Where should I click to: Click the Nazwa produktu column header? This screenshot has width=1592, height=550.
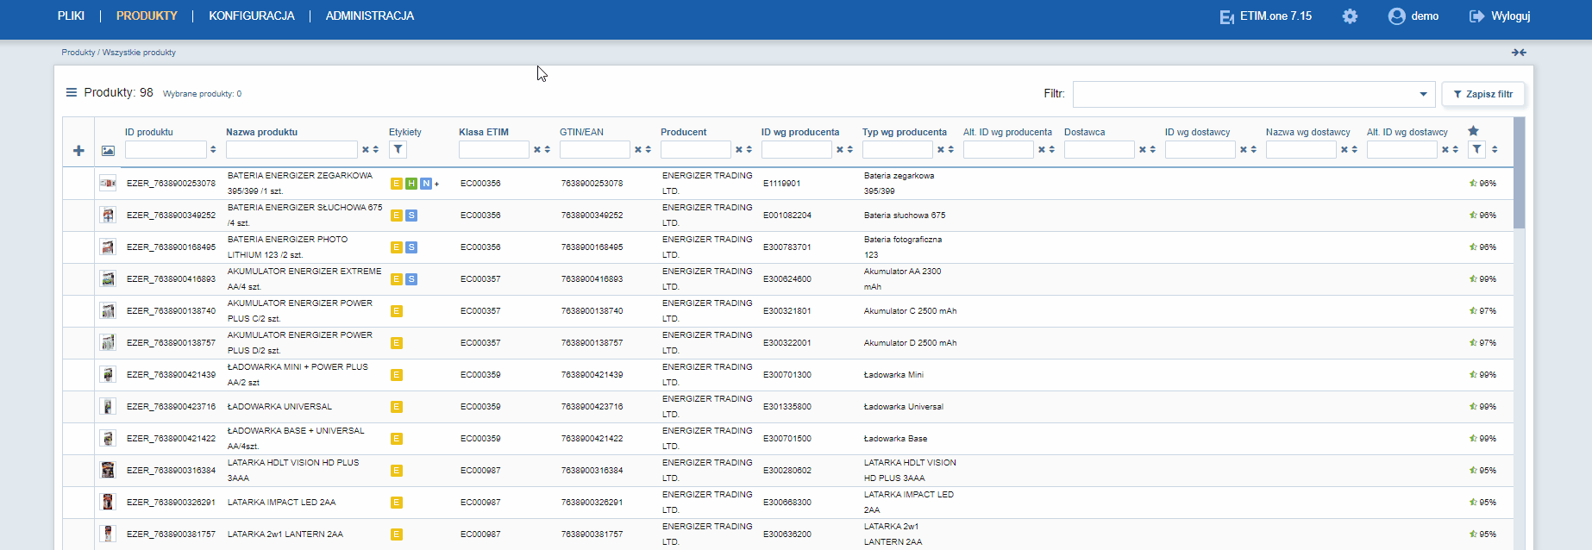tap(261, 132)
